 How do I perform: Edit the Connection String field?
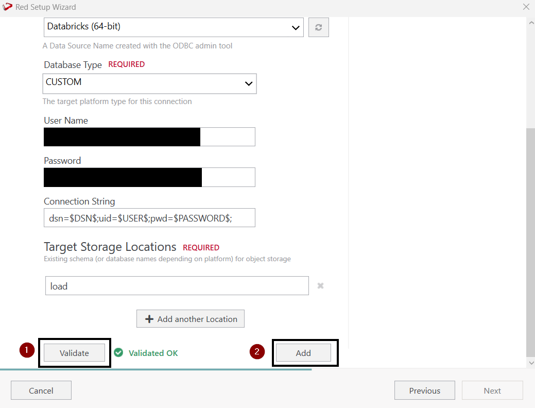click(149, 218)
